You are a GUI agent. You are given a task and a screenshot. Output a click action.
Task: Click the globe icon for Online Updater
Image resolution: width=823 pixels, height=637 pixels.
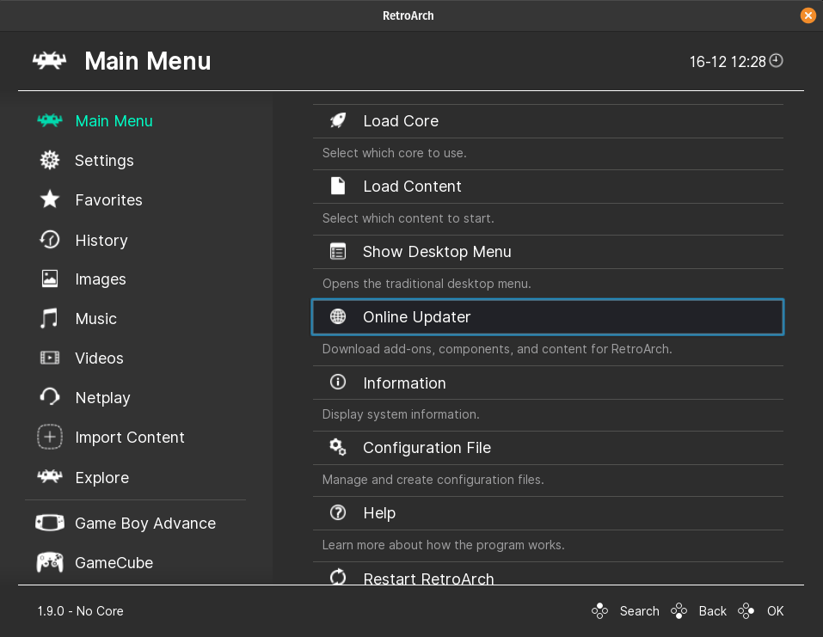point(338,317)
